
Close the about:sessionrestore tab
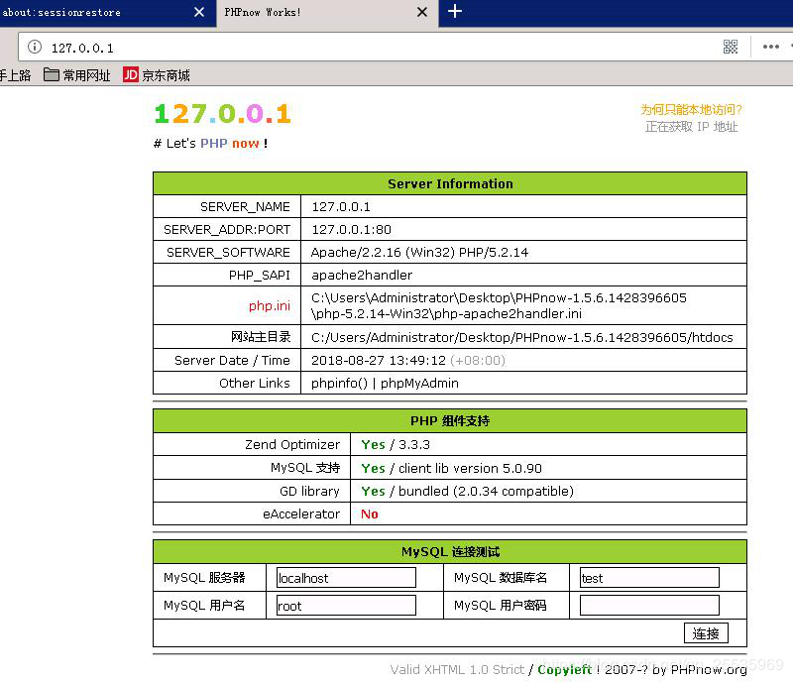(199, 12)
